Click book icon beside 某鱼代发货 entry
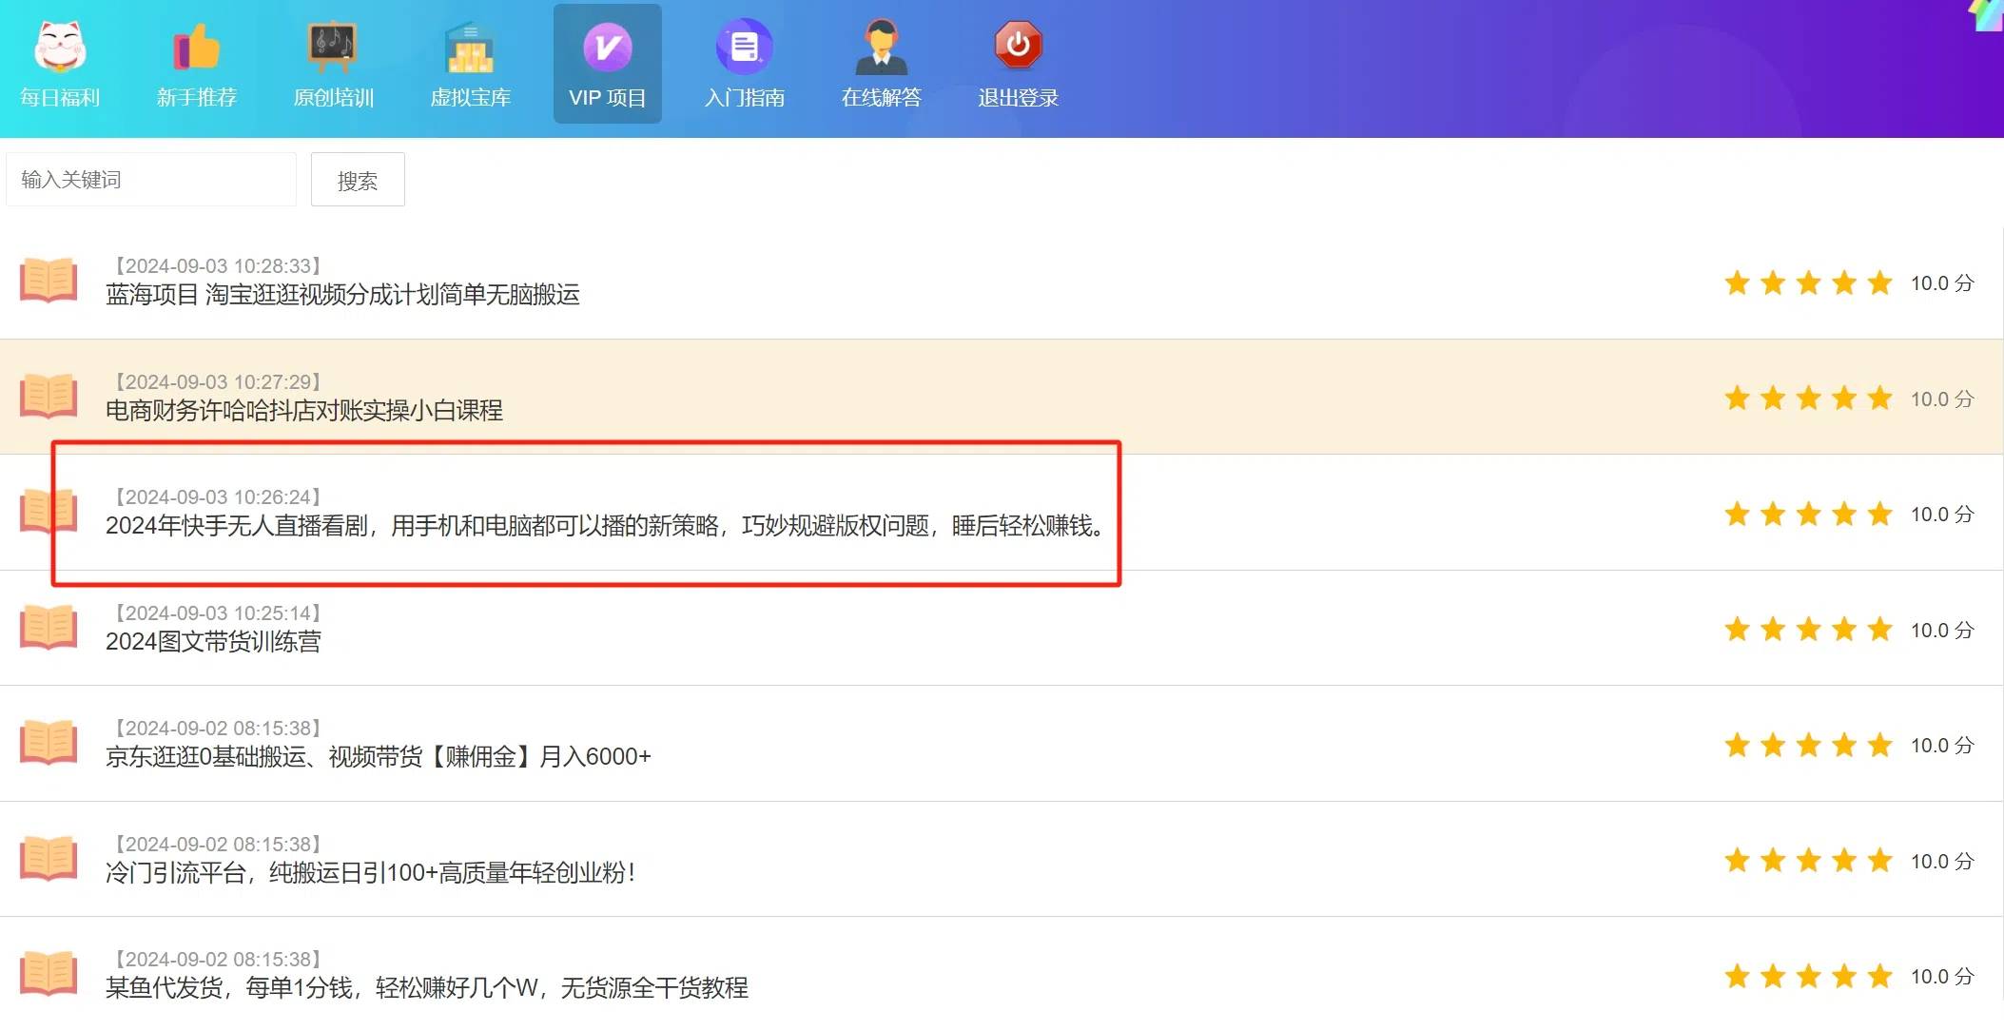The width and height of the screenshot is (2004, 1031). tap(49, 974)
